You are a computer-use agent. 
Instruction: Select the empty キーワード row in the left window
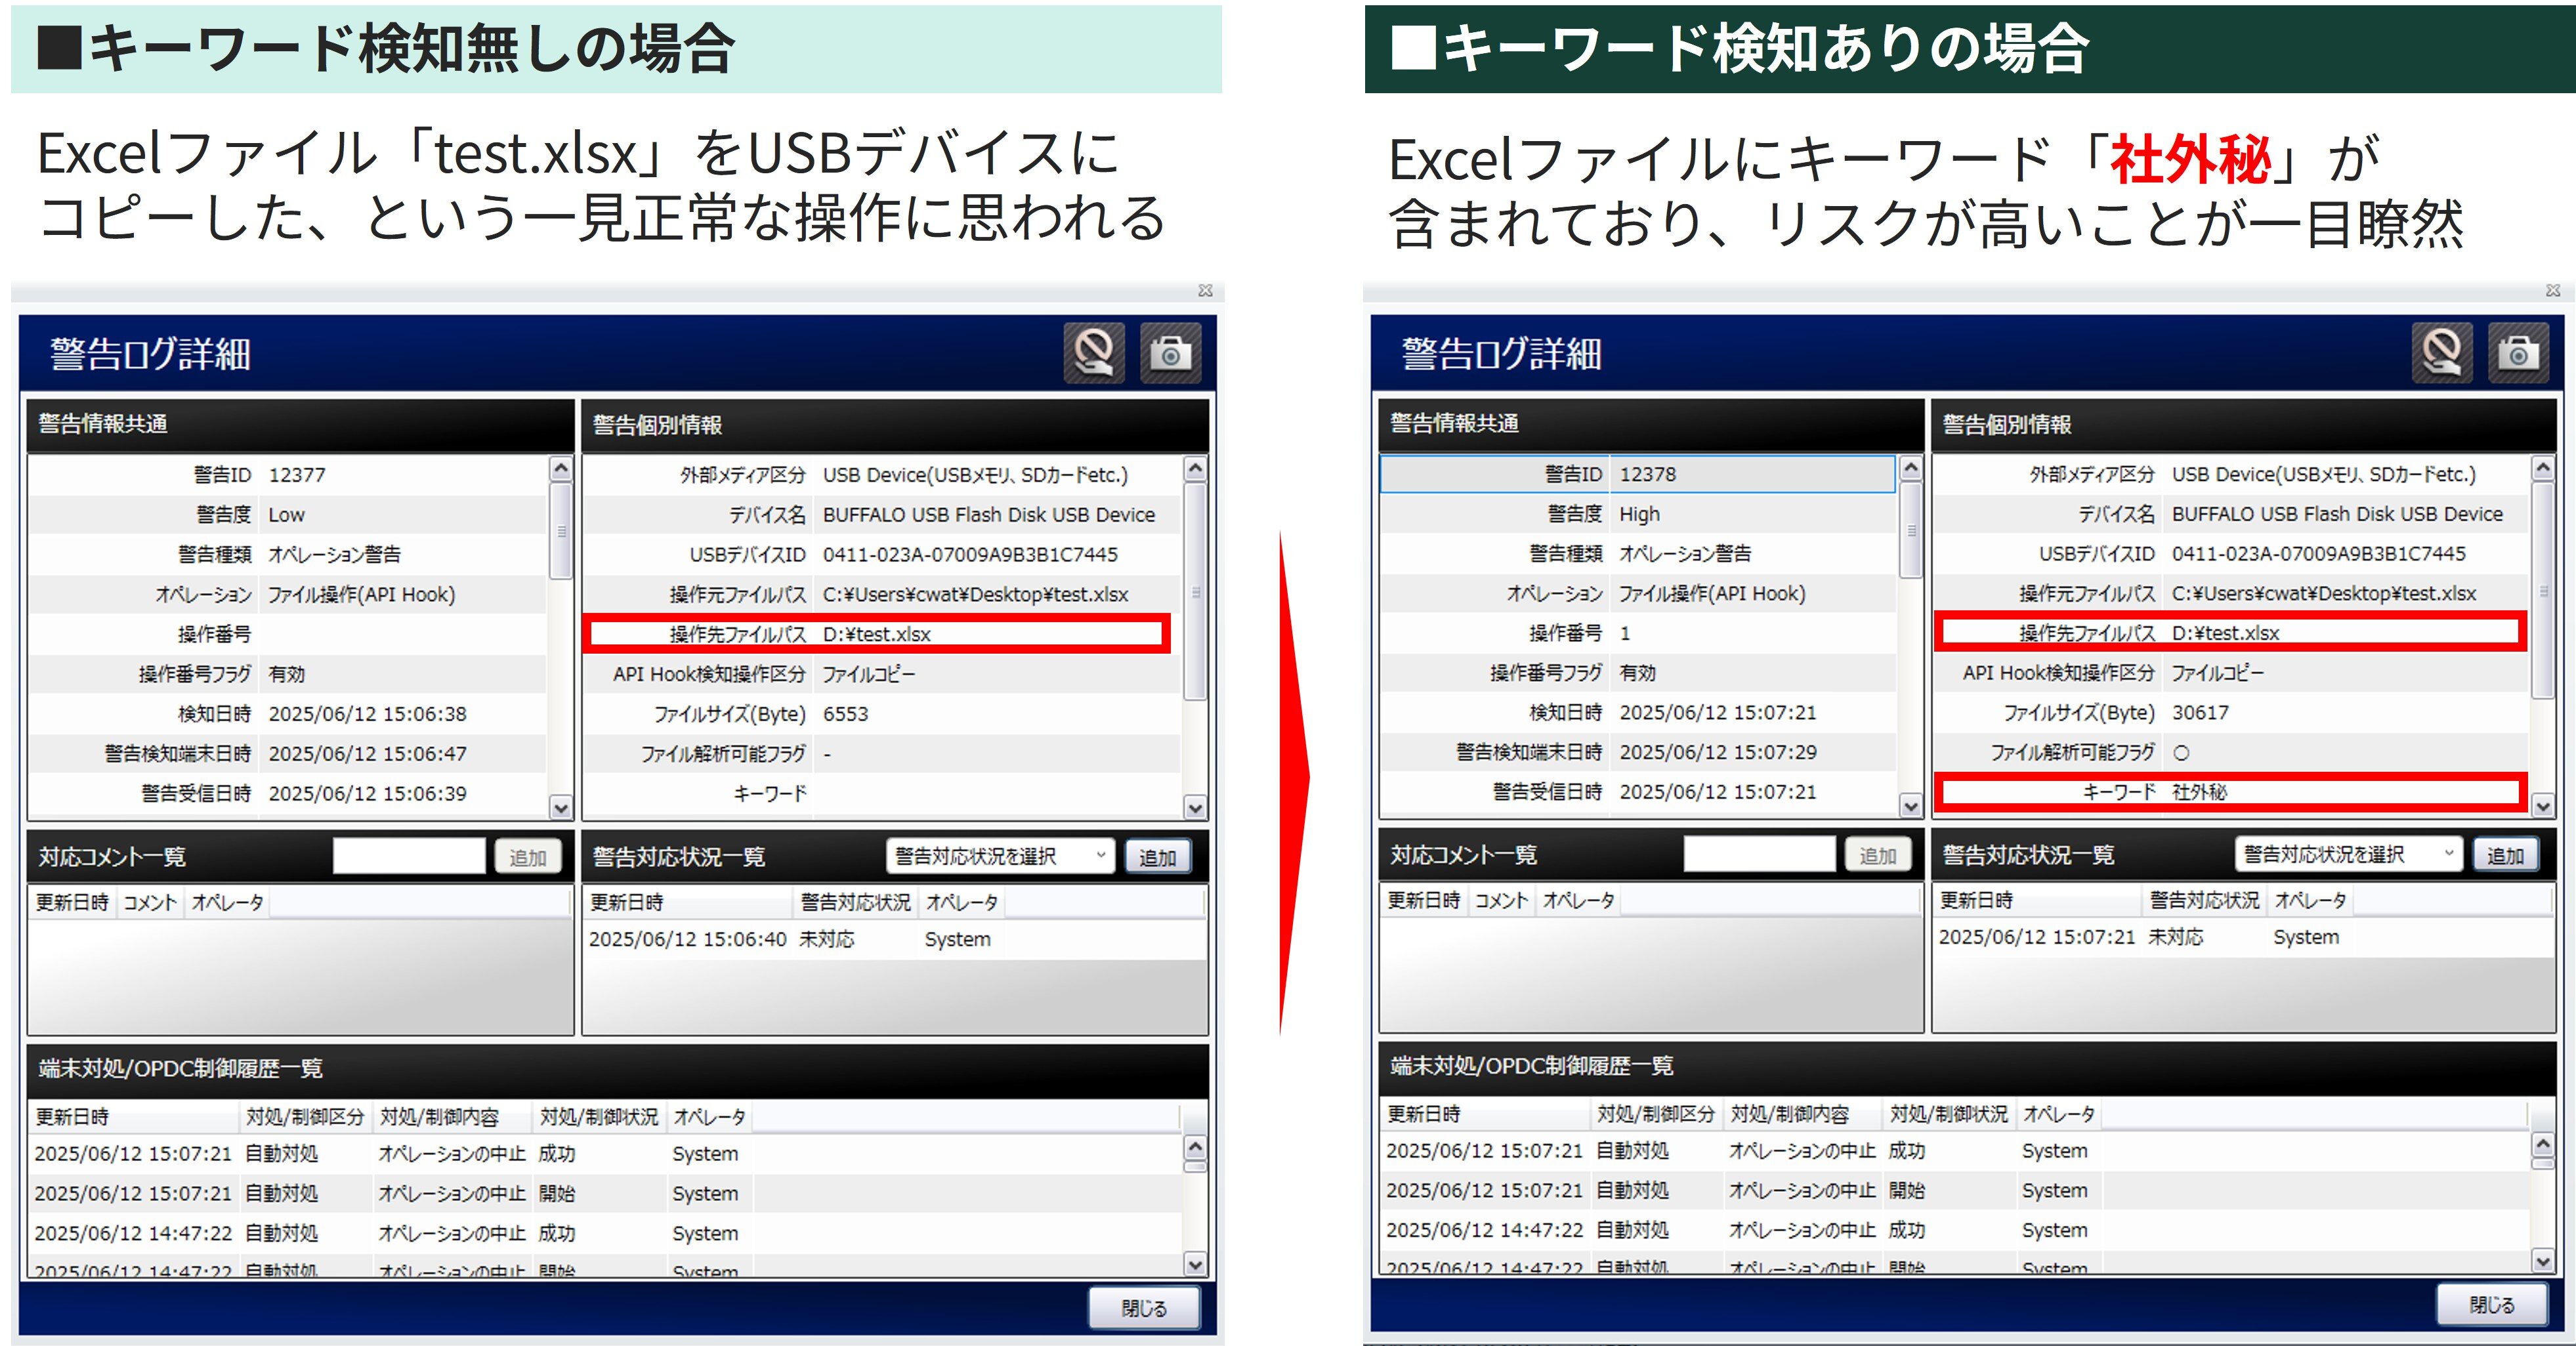coord(882,794)
